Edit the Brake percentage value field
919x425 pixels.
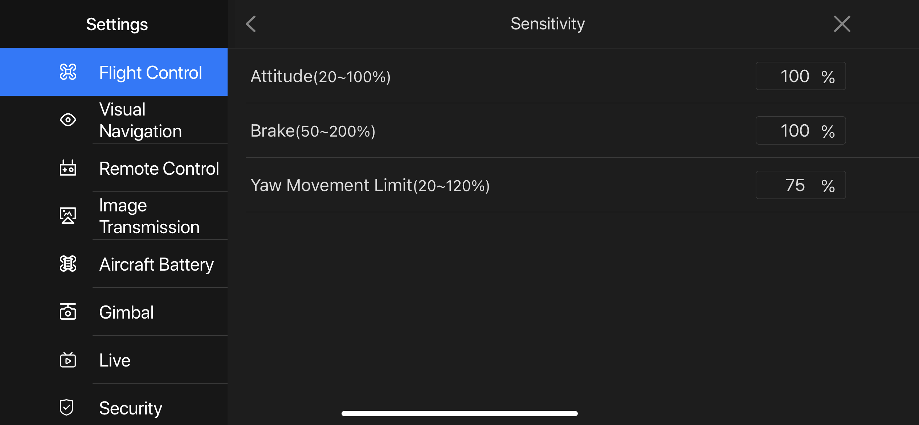coord(801,130)
